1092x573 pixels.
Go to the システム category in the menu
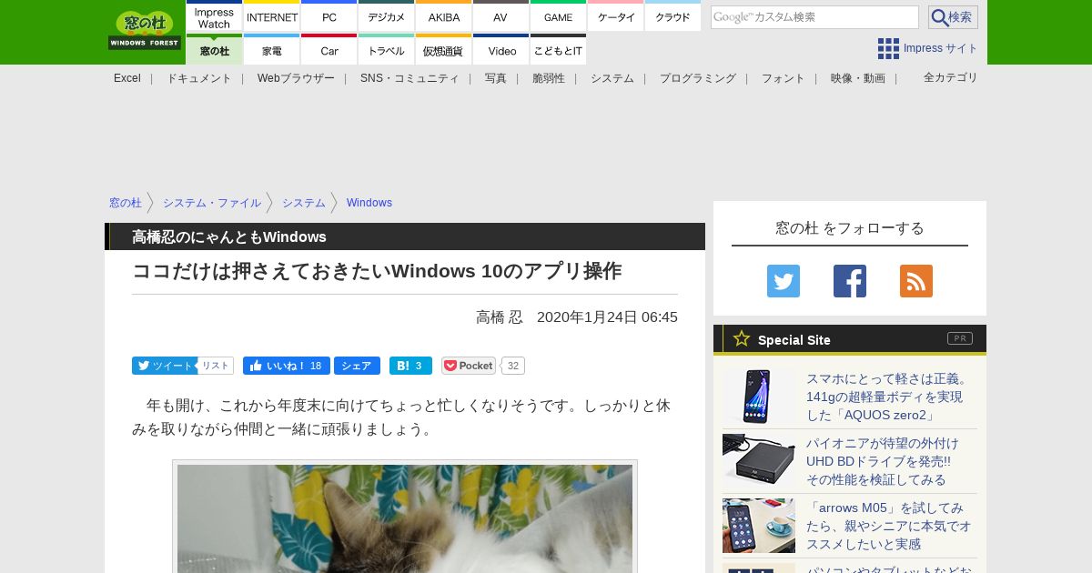pos(612,78)
